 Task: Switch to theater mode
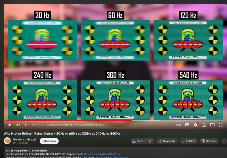point(212,125)
